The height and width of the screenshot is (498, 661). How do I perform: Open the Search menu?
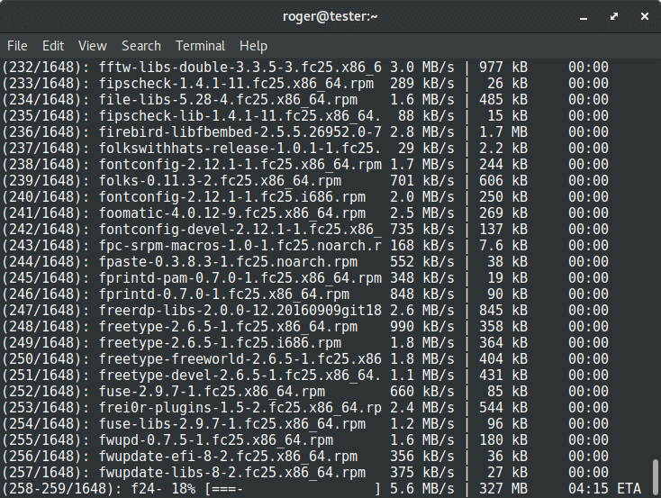pyautogui.click(x=141, y=46)
